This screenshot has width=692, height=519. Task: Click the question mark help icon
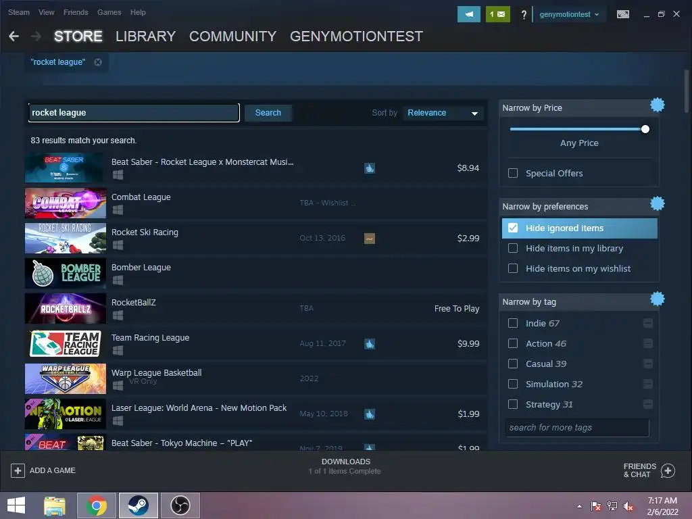coord(524,15)
